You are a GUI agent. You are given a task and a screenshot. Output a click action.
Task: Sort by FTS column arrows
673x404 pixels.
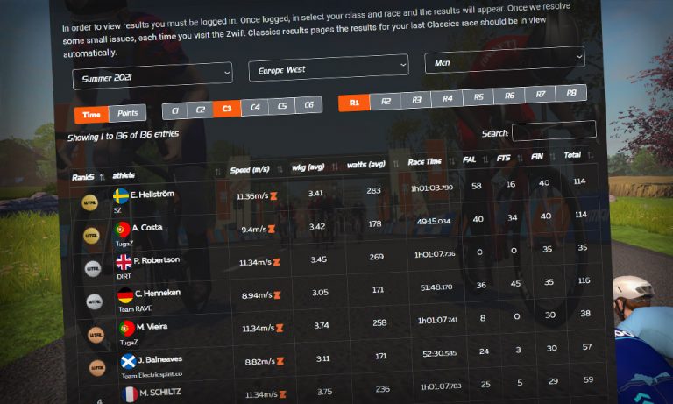tap(521, 158)
